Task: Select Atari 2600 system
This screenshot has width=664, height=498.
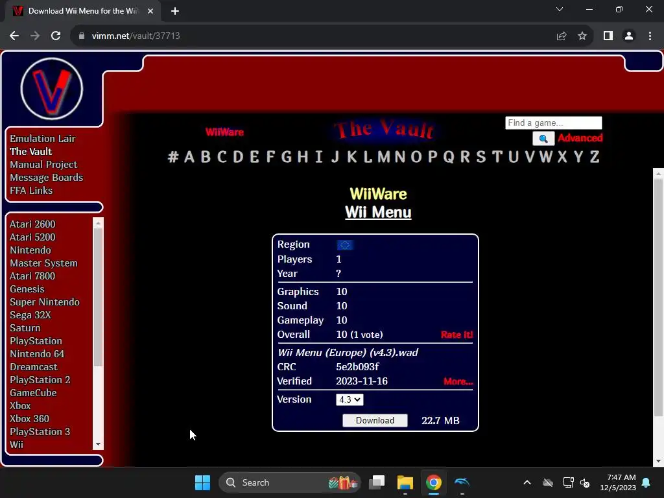Action: (32, 224)
